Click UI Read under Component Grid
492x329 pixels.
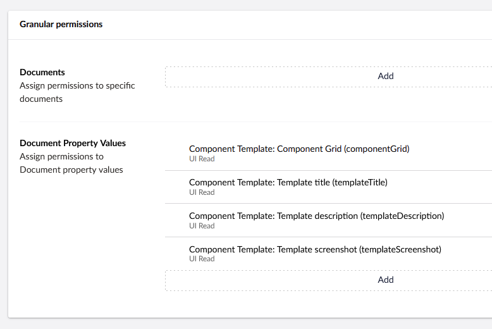point(202,159)
